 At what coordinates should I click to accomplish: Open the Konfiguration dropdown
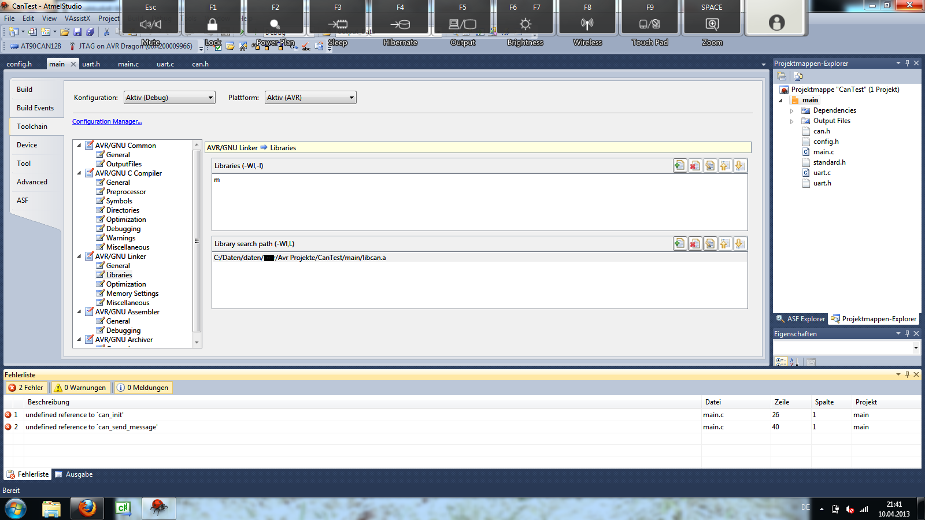(170, 98)
